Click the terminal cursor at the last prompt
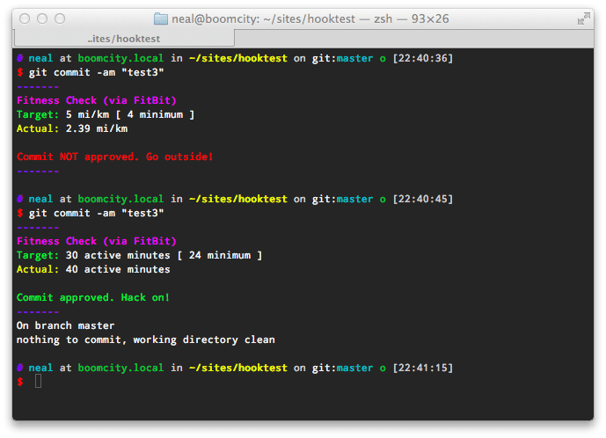Viewport: 606px width, 438px height. (x=39, y=382)
